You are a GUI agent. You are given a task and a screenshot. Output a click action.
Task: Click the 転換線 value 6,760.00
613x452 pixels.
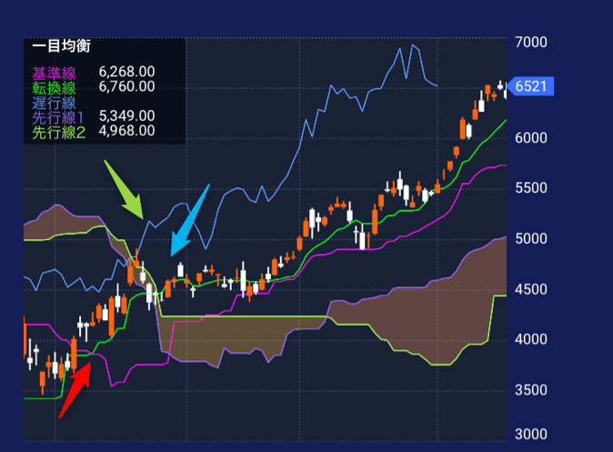pos(126,86)
